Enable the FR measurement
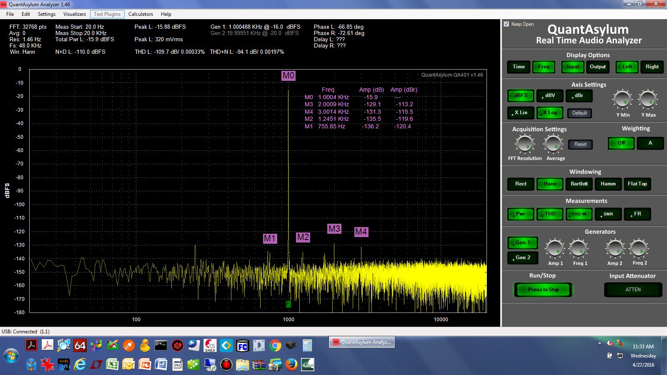The height and width of the screenshot is (375, 667). click(x=637, y=214)
